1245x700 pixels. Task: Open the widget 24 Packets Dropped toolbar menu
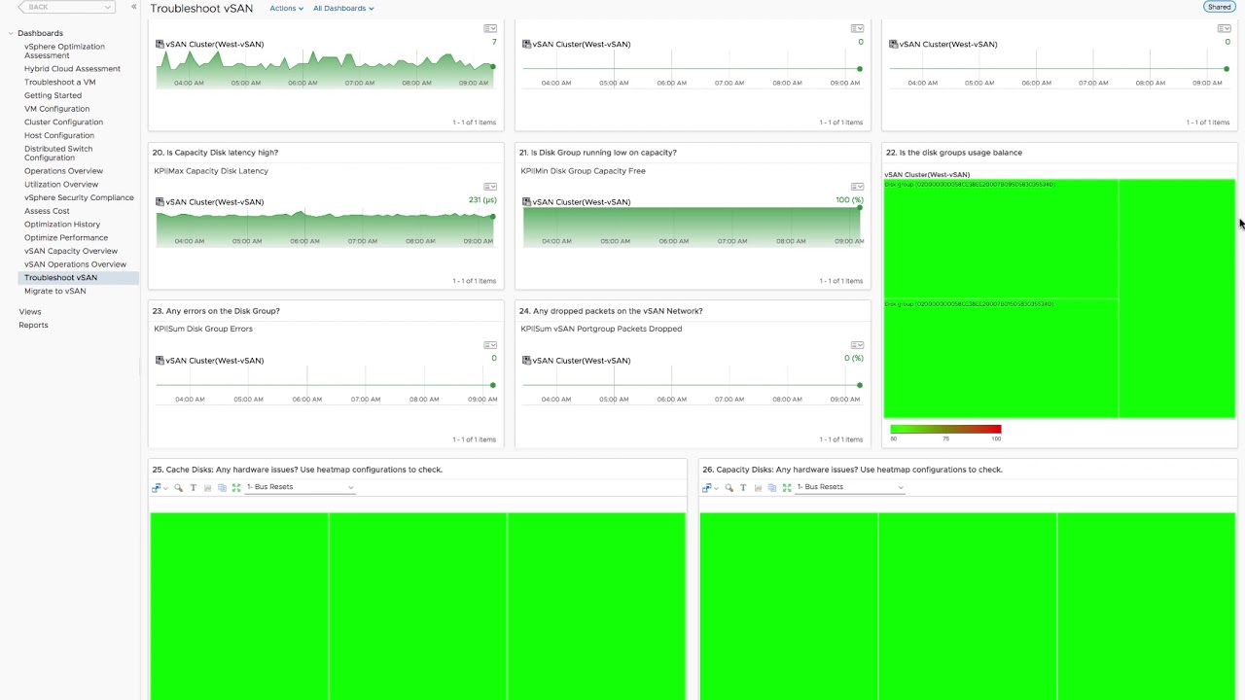click(857, 345)
